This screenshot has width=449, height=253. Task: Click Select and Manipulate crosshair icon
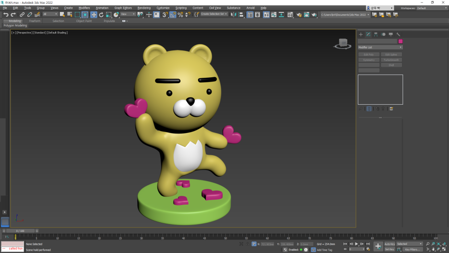click(x=149, y=14)
